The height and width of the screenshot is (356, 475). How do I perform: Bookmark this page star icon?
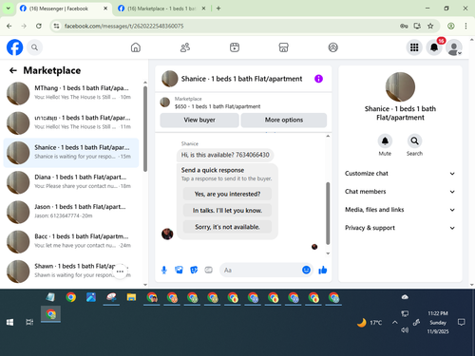pyautogui.click(x=430, y=26)
